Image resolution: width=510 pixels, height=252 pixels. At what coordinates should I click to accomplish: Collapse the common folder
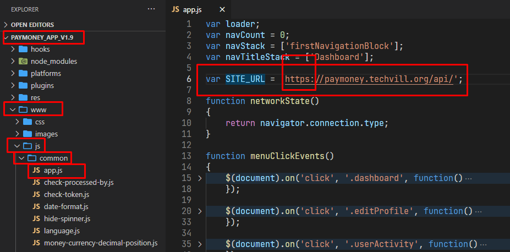pyautogui.click(x=21, y=158)
